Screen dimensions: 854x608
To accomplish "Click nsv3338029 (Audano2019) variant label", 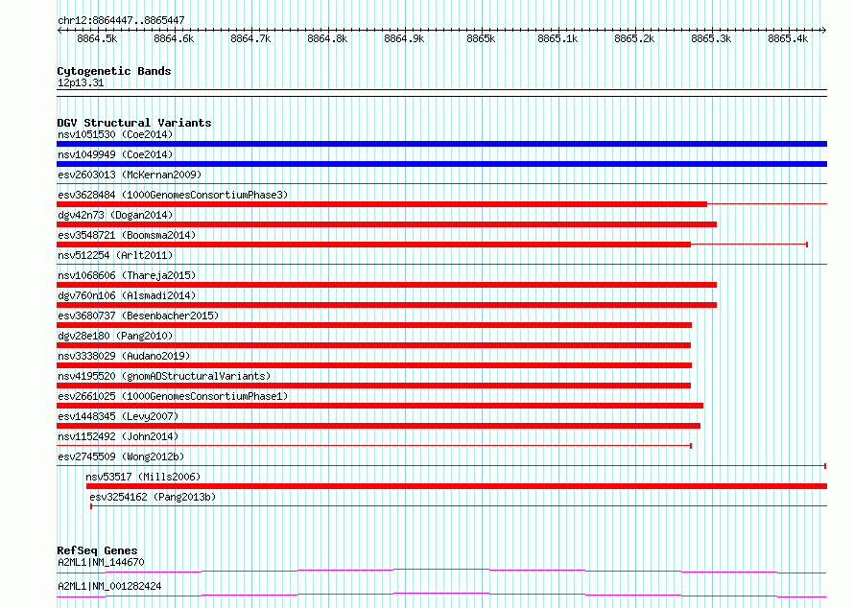I will (x=124, y=356).
